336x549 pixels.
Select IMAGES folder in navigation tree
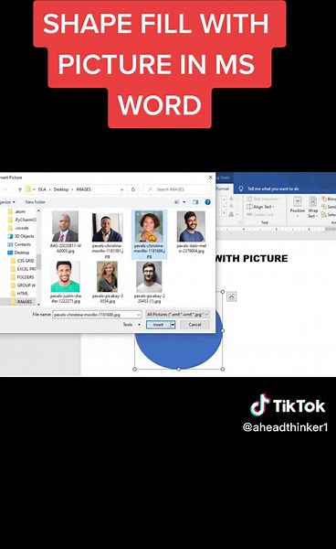click(x=22, y=301)
